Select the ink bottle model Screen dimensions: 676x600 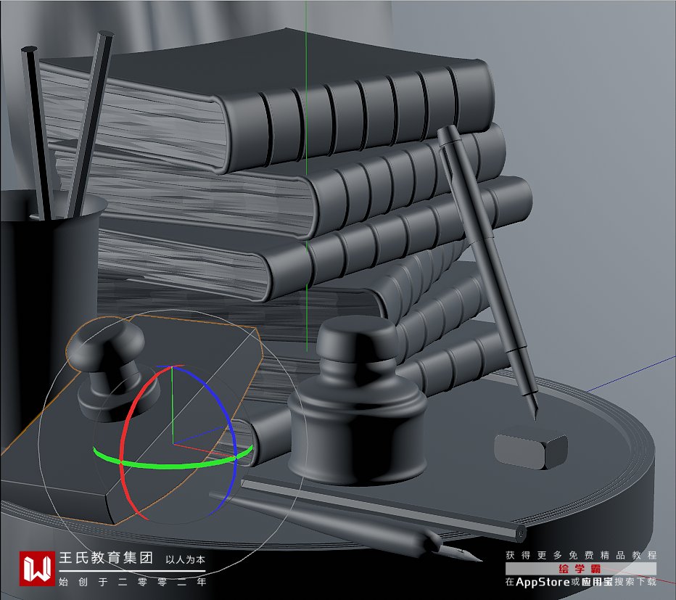[358, 401]
